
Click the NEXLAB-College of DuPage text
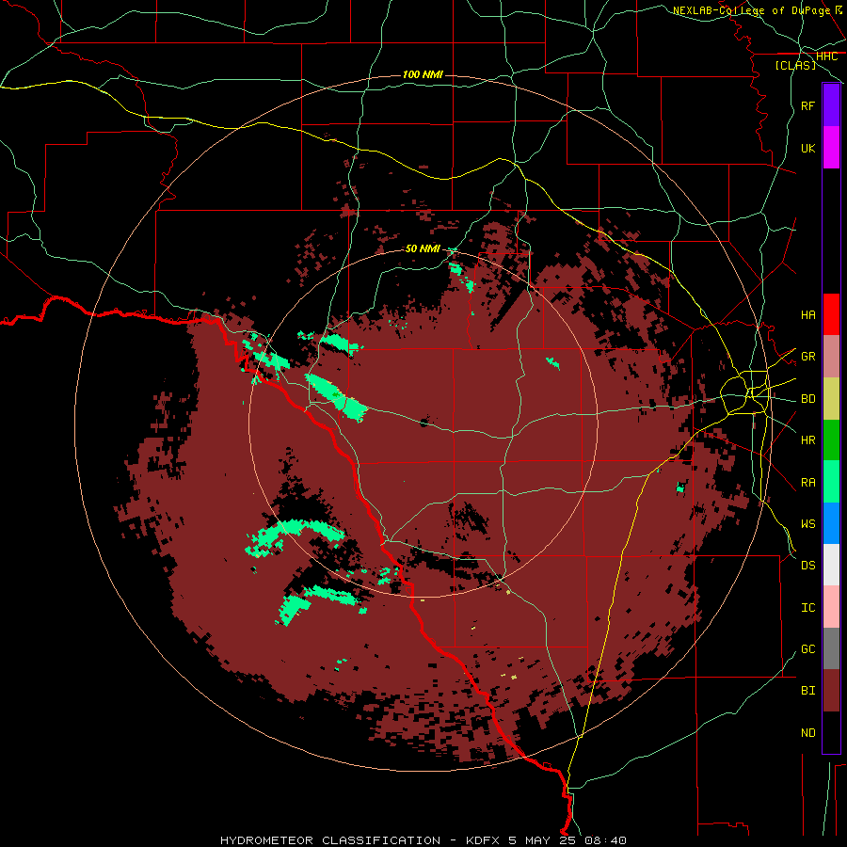(751, 10)
